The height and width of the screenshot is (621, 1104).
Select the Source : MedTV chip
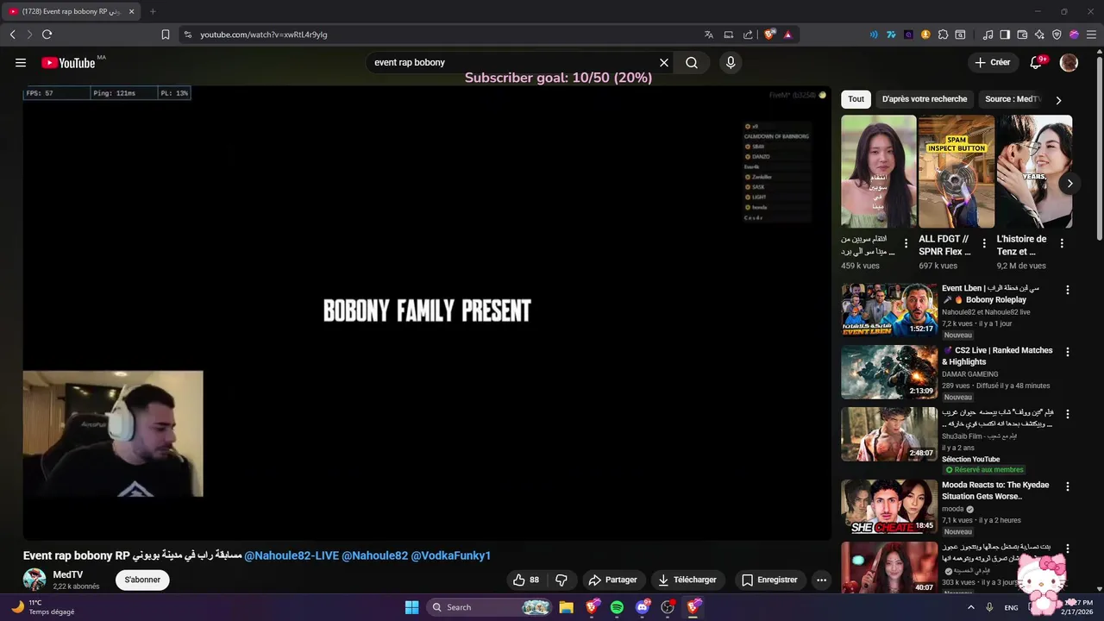tap(1013, 99)
